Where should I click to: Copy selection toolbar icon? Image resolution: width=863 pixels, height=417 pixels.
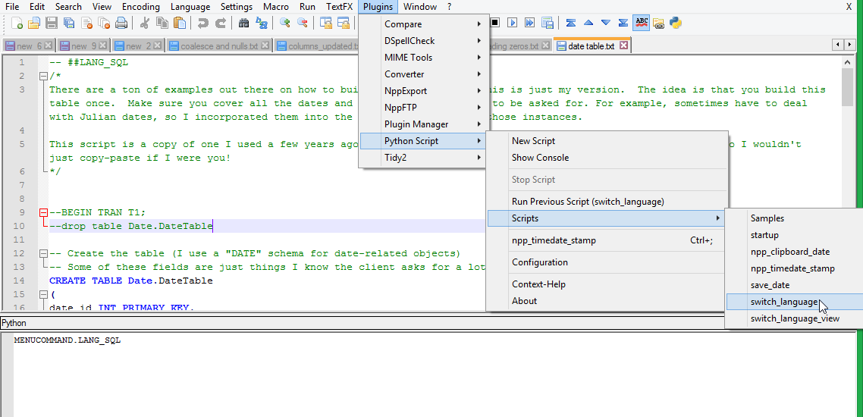[162, 23]
